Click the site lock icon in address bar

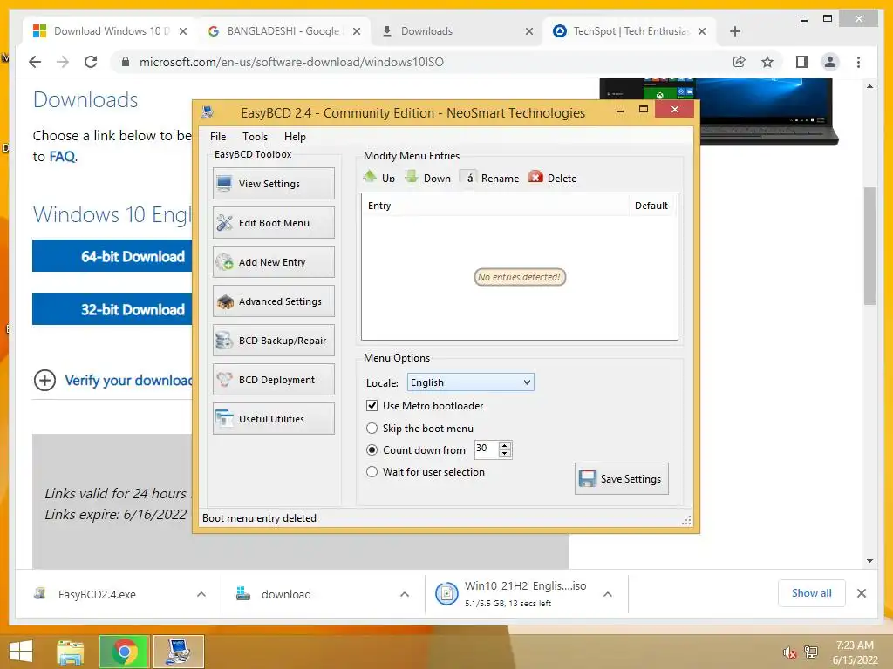[x=126, y=62]
